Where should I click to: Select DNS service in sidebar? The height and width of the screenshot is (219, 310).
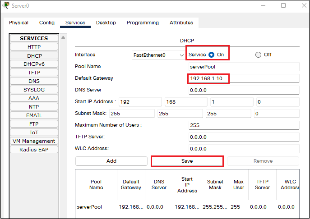pyautogui.click(x=34, y=81)
